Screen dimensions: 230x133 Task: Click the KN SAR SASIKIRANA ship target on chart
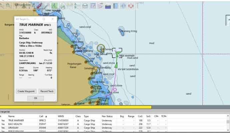(x=116, y=65)
